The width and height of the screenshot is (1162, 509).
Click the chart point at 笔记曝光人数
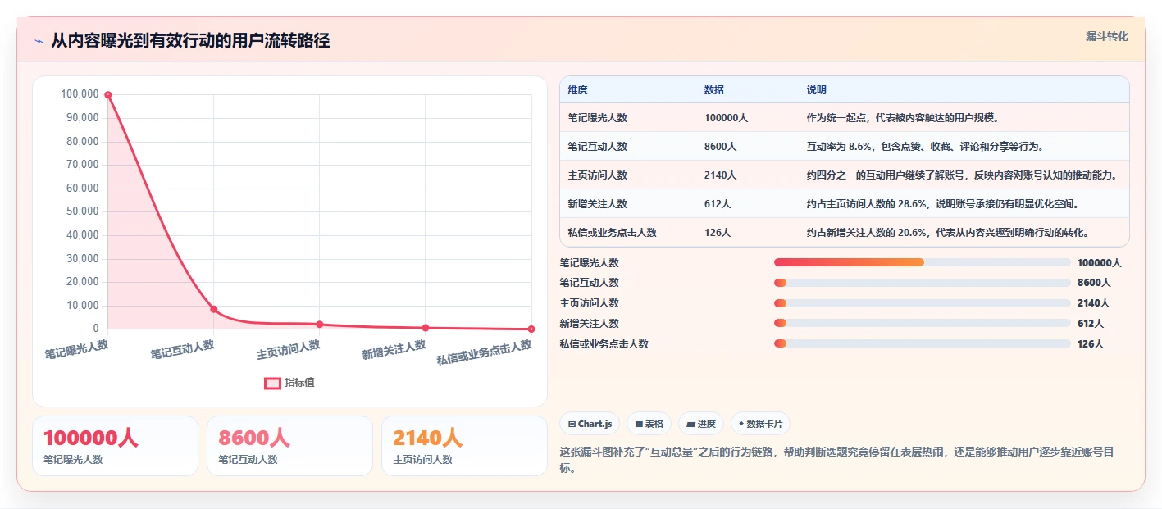(x=107, y=95)
